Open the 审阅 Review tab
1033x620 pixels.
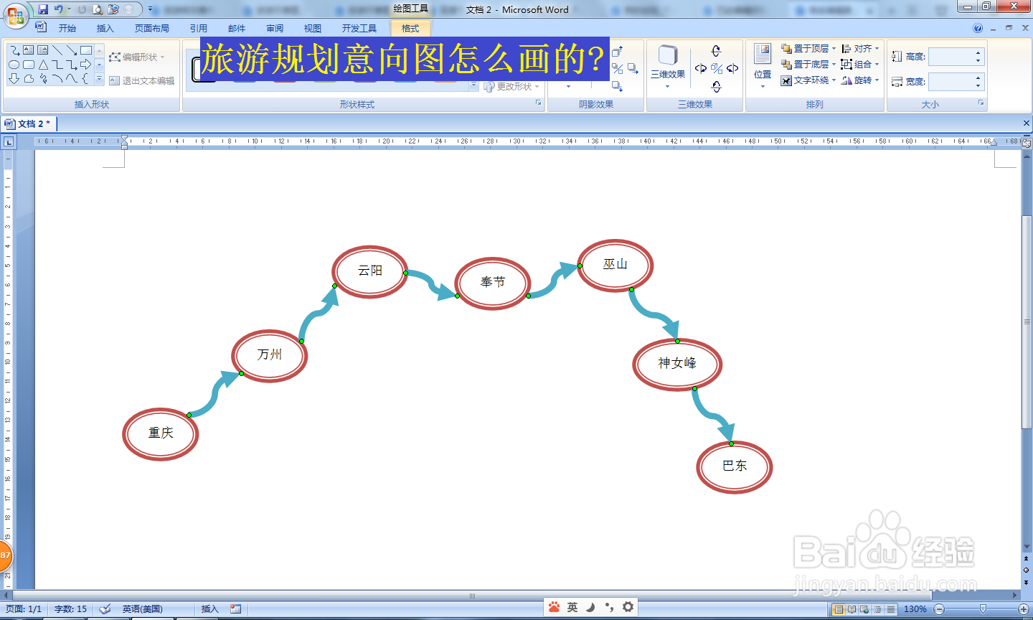(275, 29)
